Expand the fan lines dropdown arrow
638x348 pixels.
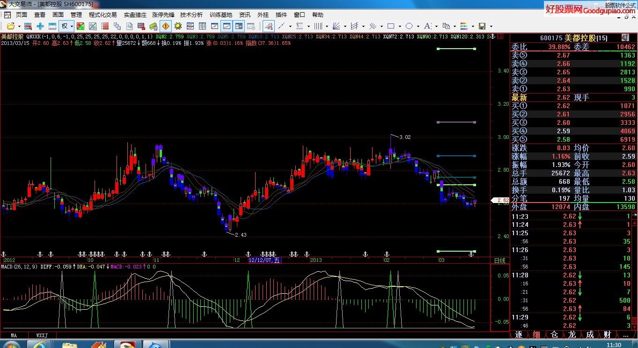tap(345, 26)
